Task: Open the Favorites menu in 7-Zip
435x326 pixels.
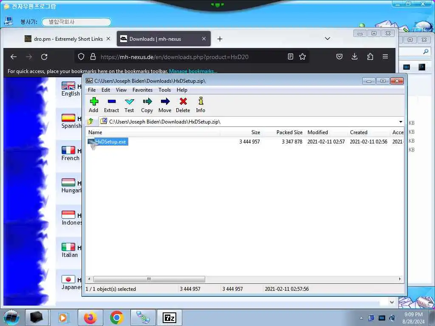Action: click(143, 90)
